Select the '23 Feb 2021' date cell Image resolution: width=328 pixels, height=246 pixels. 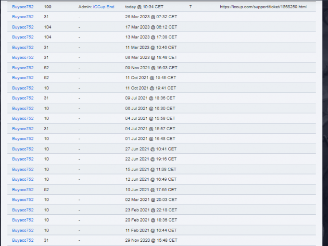151,210
